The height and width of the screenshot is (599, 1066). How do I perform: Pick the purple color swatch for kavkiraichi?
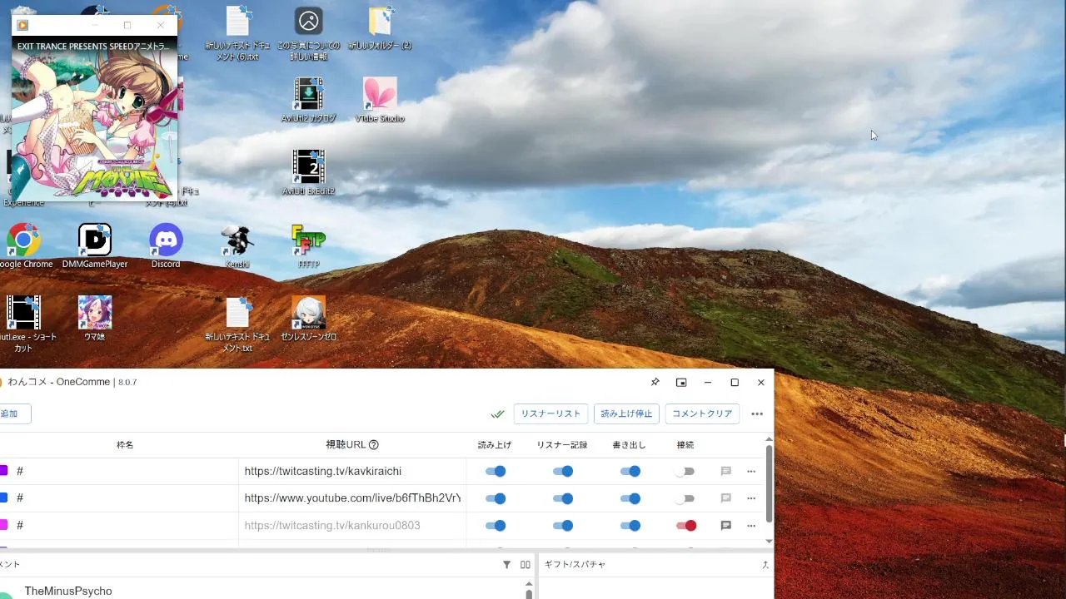pos(3,471)
